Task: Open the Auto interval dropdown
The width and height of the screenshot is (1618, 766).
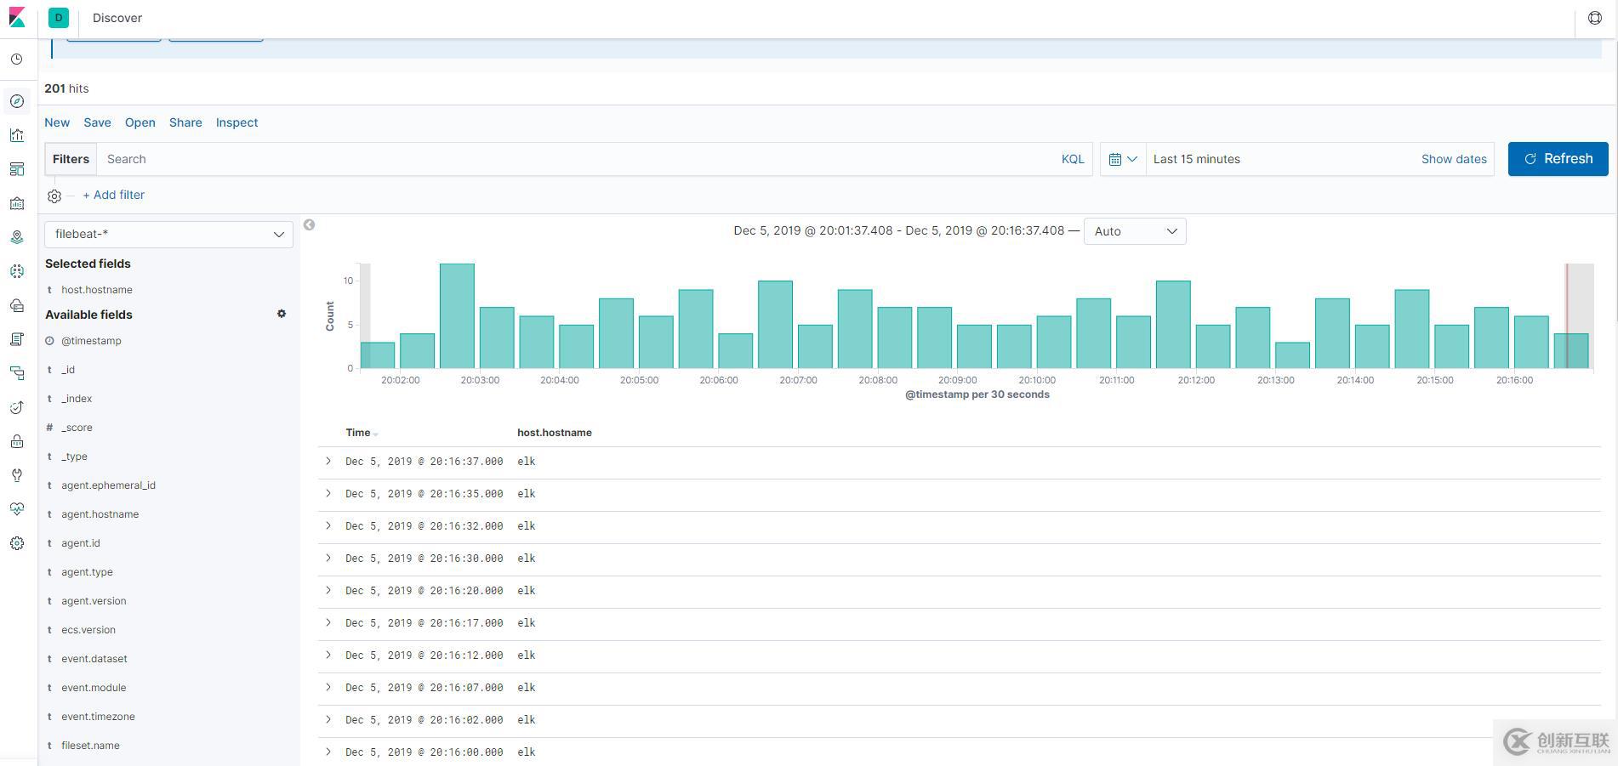Action: (1135, 231)
